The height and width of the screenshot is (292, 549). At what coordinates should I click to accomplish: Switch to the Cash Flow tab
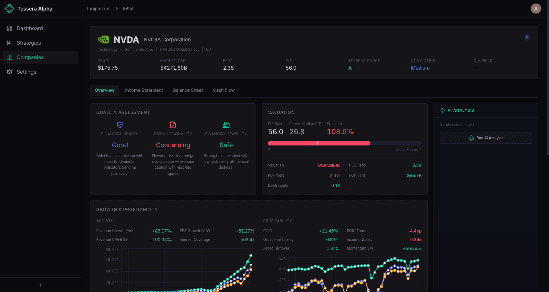coord(224,90)
